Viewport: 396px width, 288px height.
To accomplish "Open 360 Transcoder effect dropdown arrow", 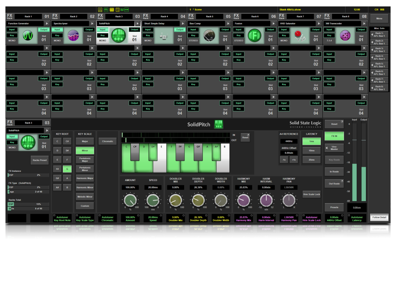I will 364,23.
